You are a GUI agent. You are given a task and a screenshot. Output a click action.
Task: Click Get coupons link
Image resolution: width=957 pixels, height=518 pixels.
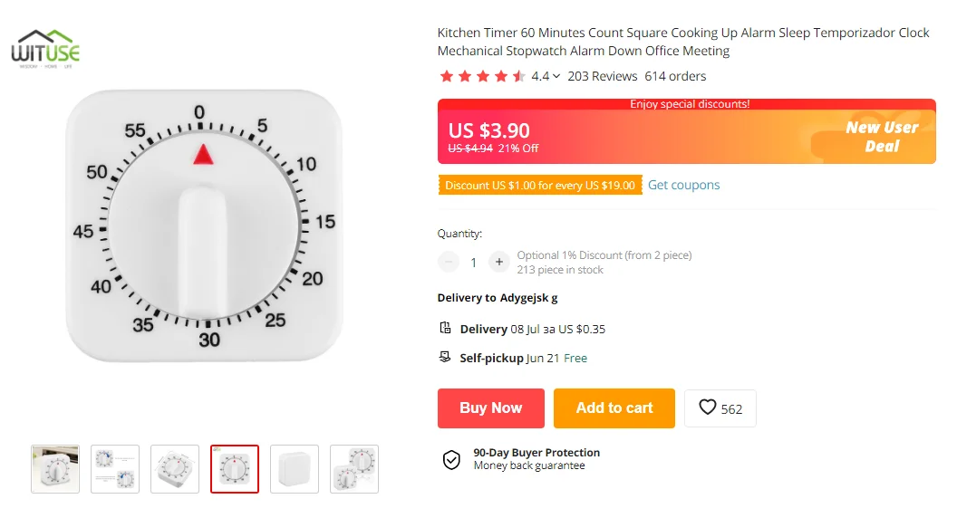683,185
